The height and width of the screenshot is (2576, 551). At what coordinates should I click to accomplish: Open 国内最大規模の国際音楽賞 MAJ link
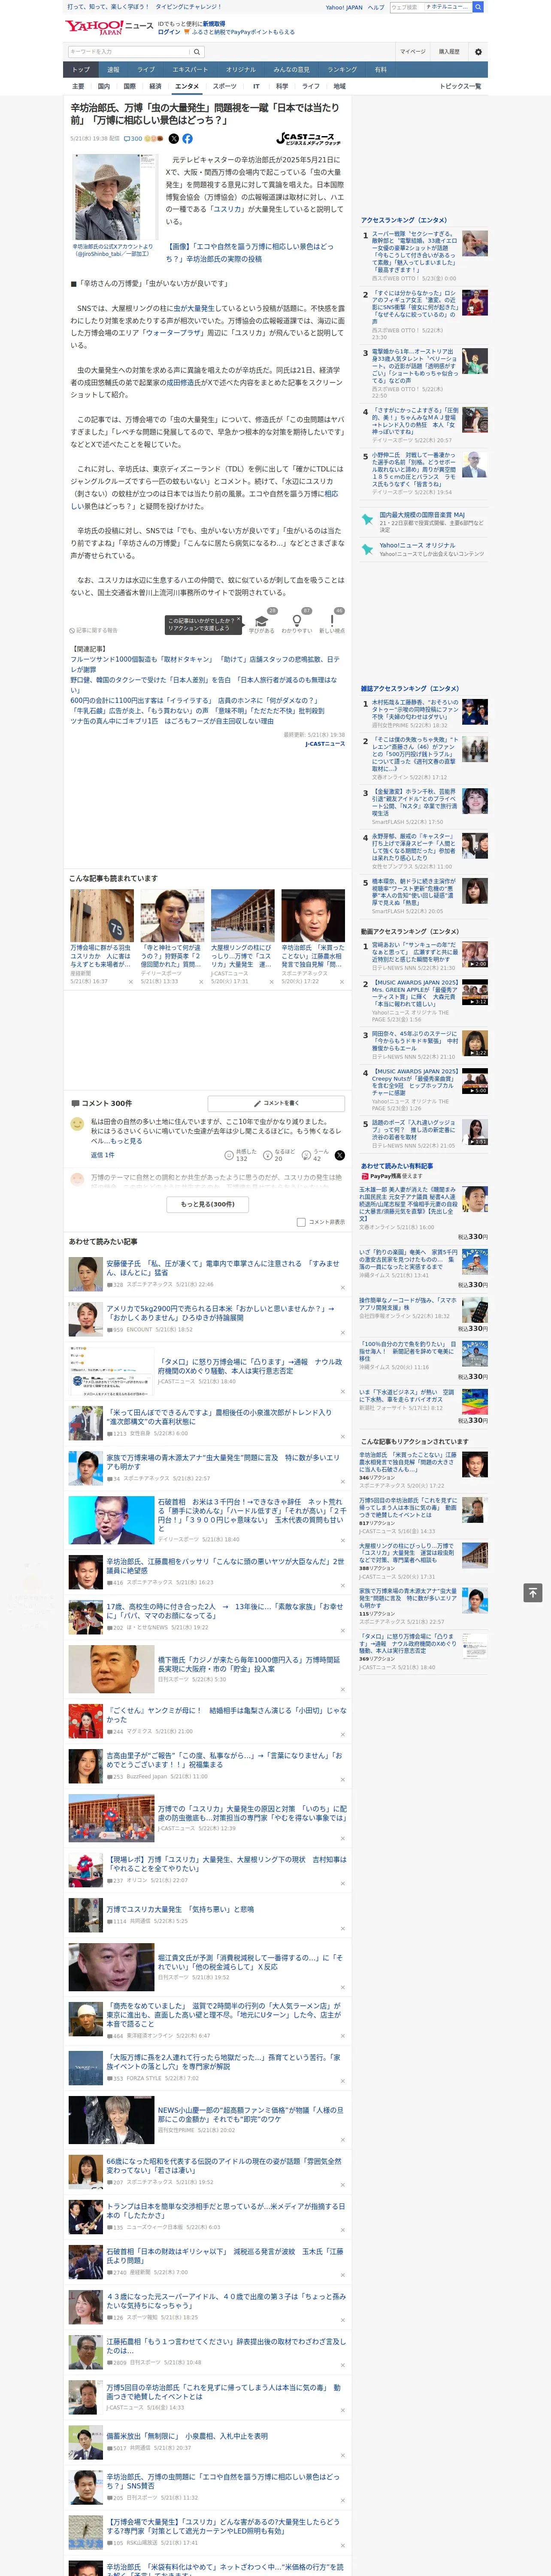422,515
